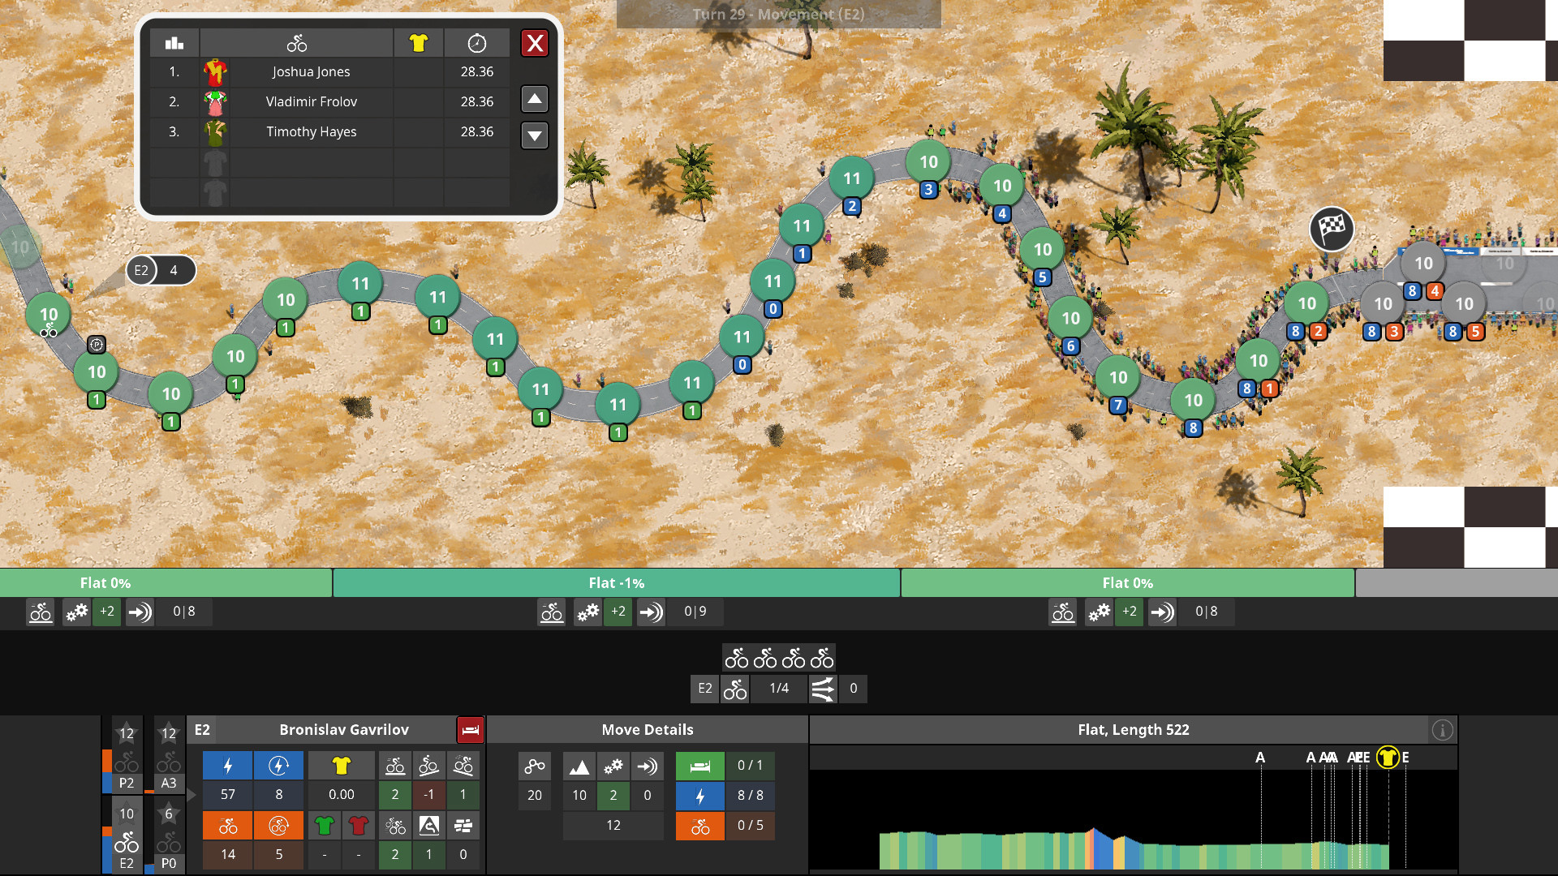
Task: Click the down arrow on the standings panel
Action: (534, 135)
